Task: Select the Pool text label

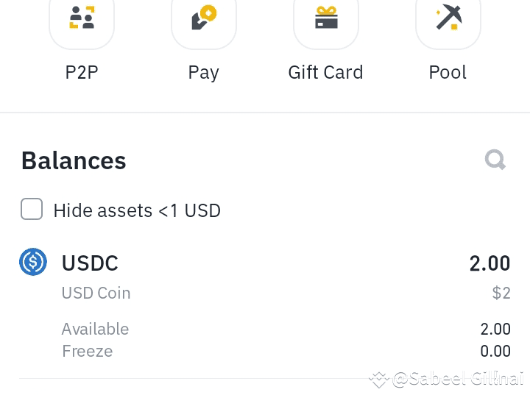Action: tap(448, 72)
